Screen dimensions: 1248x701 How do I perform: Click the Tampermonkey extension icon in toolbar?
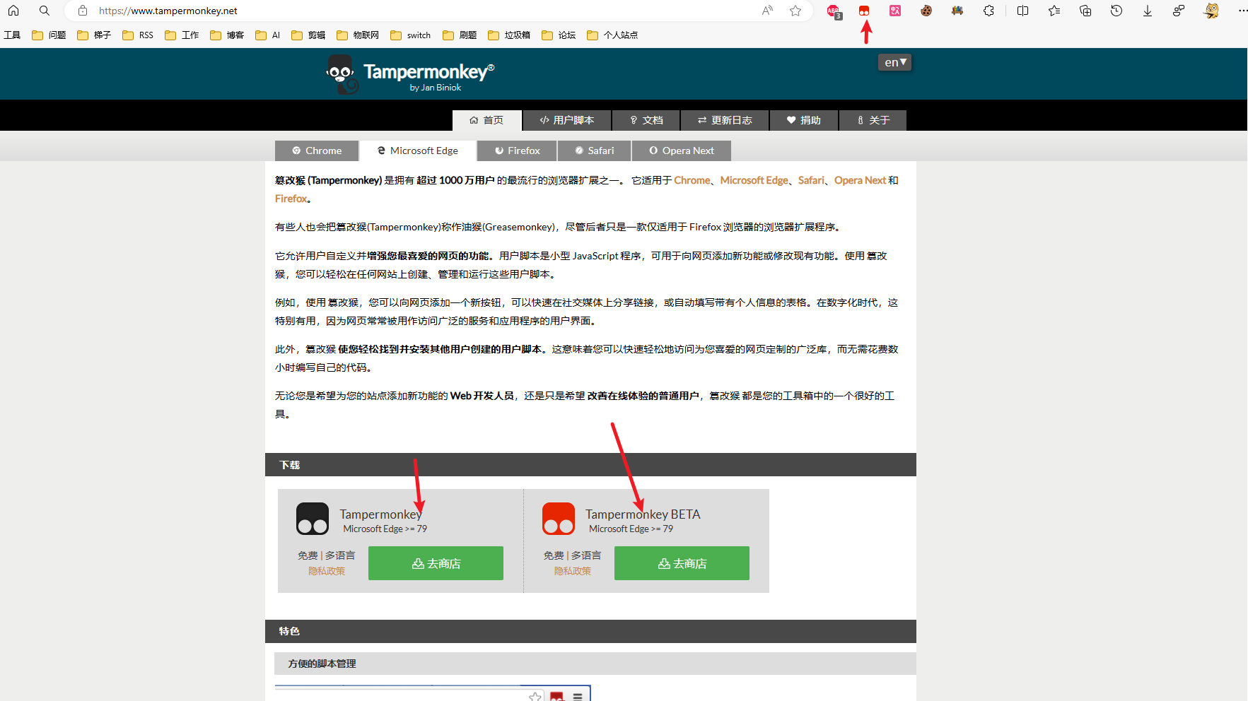point(863,11)
